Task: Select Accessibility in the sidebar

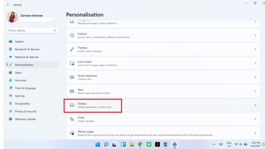Action: coord(22,104)
